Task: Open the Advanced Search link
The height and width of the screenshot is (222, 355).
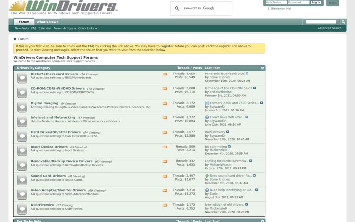Action: pyautogui.click(x=329, y=28)
